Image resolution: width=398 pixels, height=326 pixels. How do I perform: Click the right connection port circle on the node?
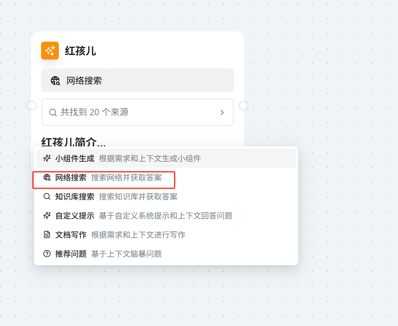pyautogui.click(x=244, y=106)
